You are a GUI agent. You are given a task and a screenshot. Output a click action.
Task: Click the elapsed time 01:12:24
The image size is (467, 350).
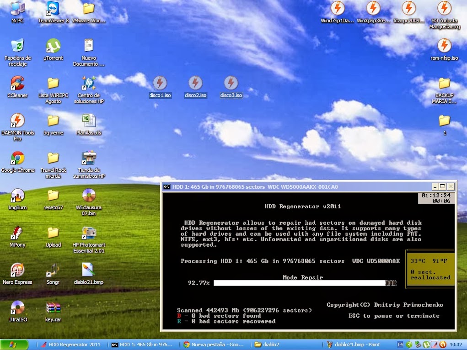[x=436, y=196]
